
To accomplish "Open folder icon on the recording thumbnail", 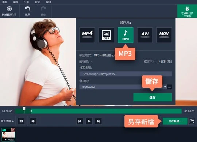I will pyautogui.click(x=4, y=130).
